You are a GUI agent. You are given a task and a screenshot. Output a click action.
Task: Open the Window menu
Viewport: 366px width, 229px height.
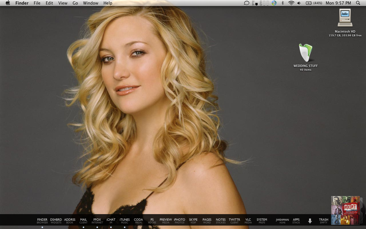[91, 3]
